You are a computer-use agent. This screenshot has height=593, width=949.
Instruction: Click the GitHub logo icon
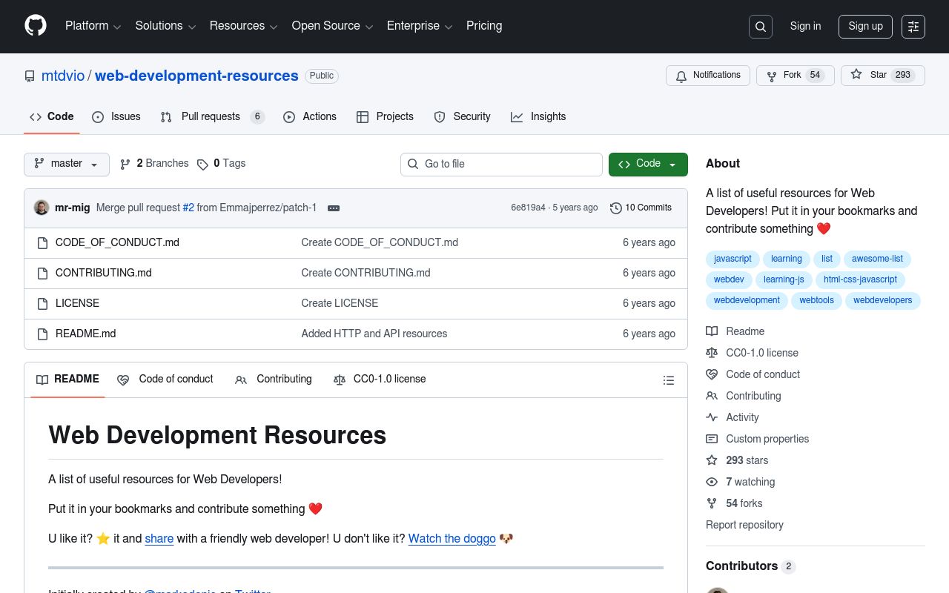pyautogui.click(x=36, y=27)
